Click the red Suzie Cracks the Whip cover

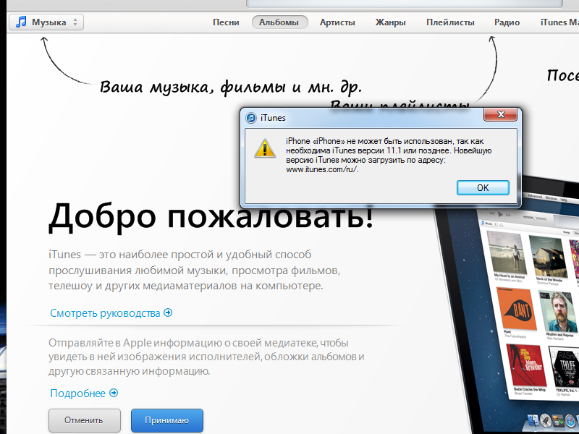click(x=526, y=365)
